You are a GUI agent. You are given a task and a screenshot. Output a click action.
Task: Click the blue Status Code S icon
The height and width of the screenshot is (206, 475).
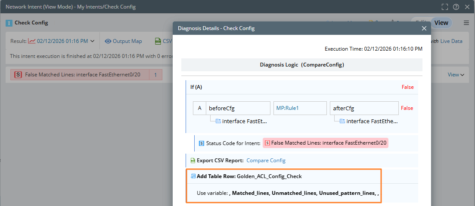(x=201, y=143)
